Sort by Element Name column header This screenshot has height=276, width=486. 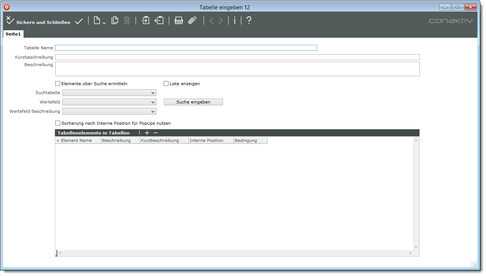[78, 140]
